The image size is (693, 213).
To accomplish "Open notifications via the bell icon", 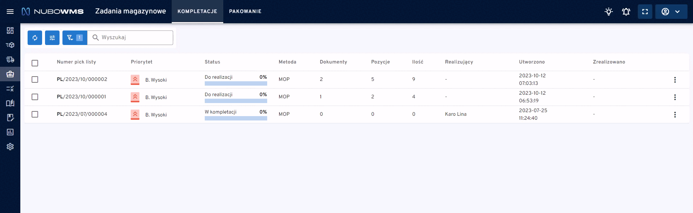I will point(626,12).
